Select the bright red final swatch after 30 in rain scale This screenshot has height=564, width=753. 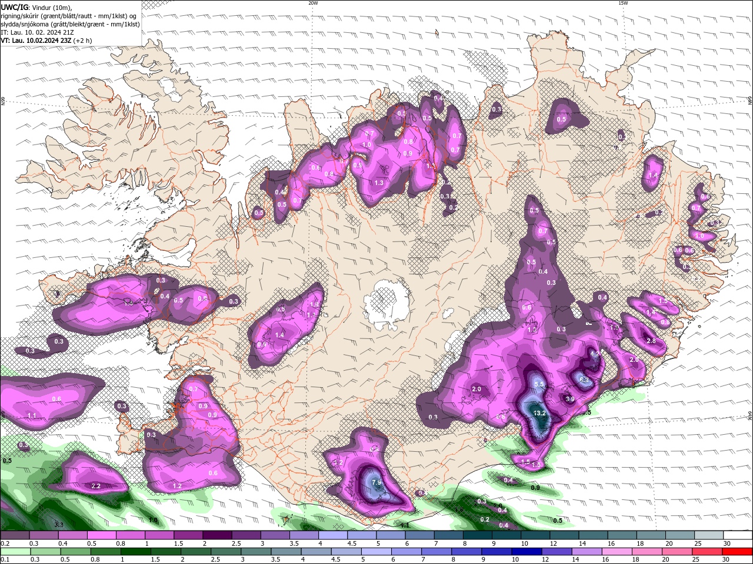(x=737, y=552)
